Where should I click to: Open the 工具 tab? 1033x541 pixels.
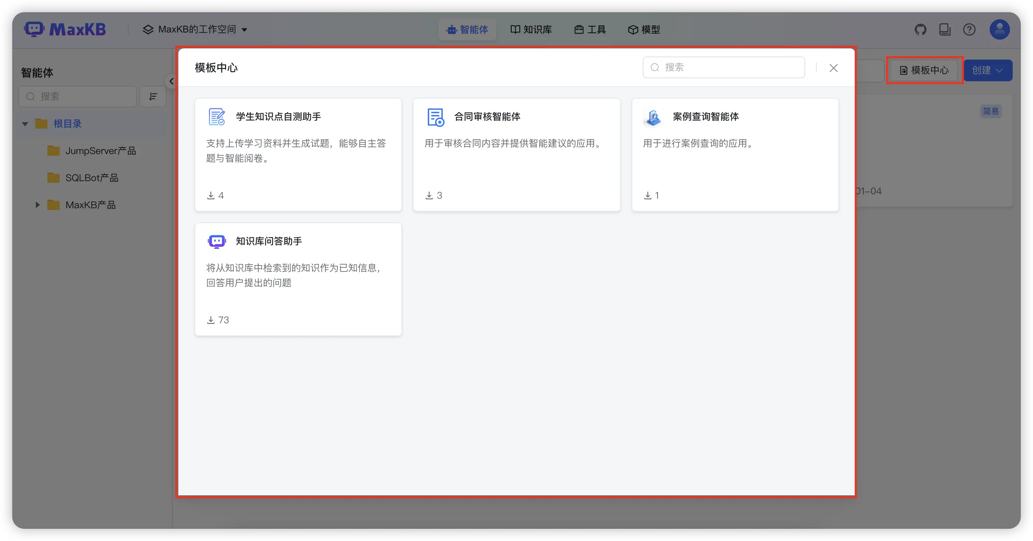(x=590, y=30)
